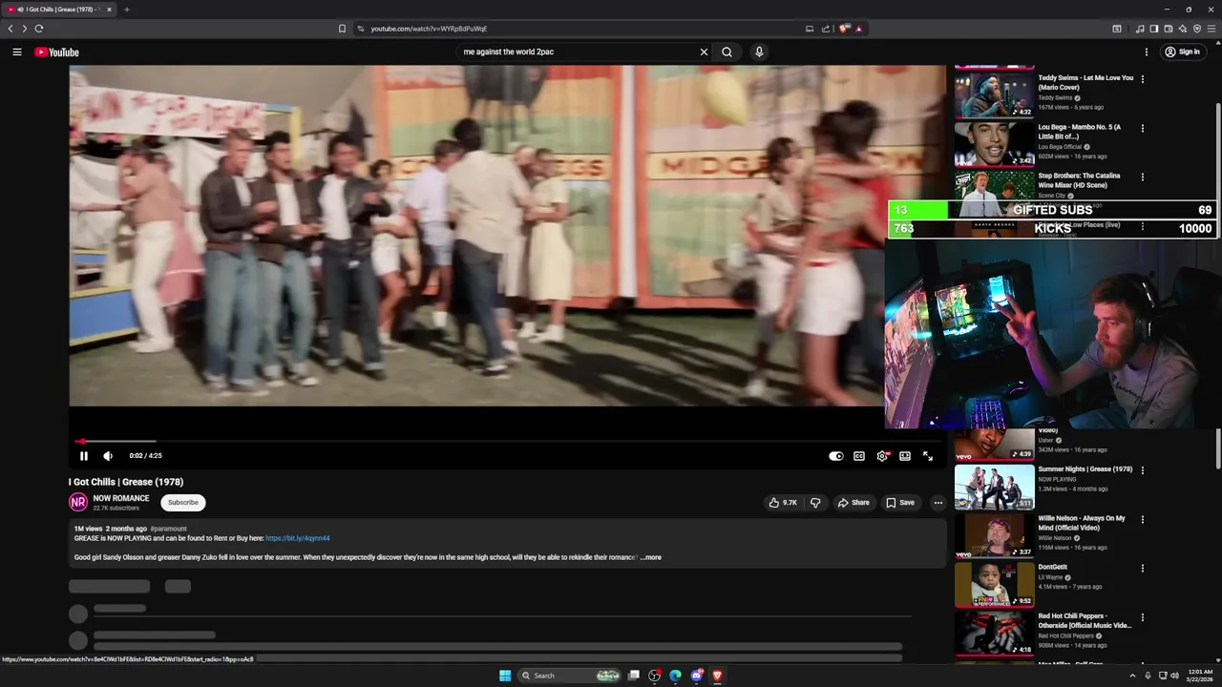The image size is (1222, 687).
Task: Switch to theater mode view
Action: (905, 456)
